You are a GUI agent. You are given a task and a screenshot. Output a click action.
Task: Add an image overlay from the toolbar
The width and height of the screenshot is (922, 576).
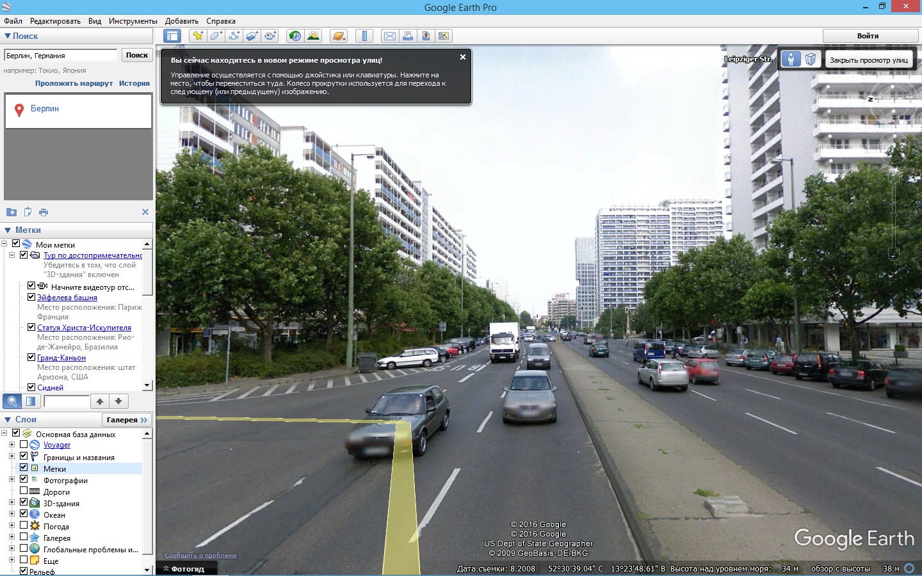(252, 36)
